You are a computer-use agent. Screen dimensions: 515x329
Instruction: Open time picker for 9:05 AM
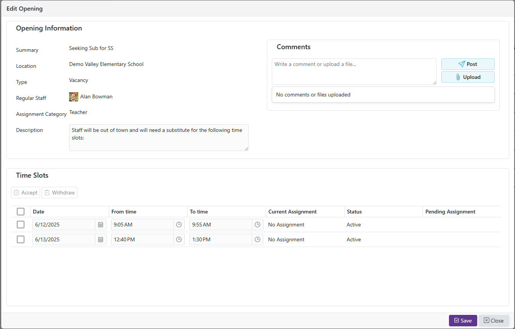pos(179,225)
